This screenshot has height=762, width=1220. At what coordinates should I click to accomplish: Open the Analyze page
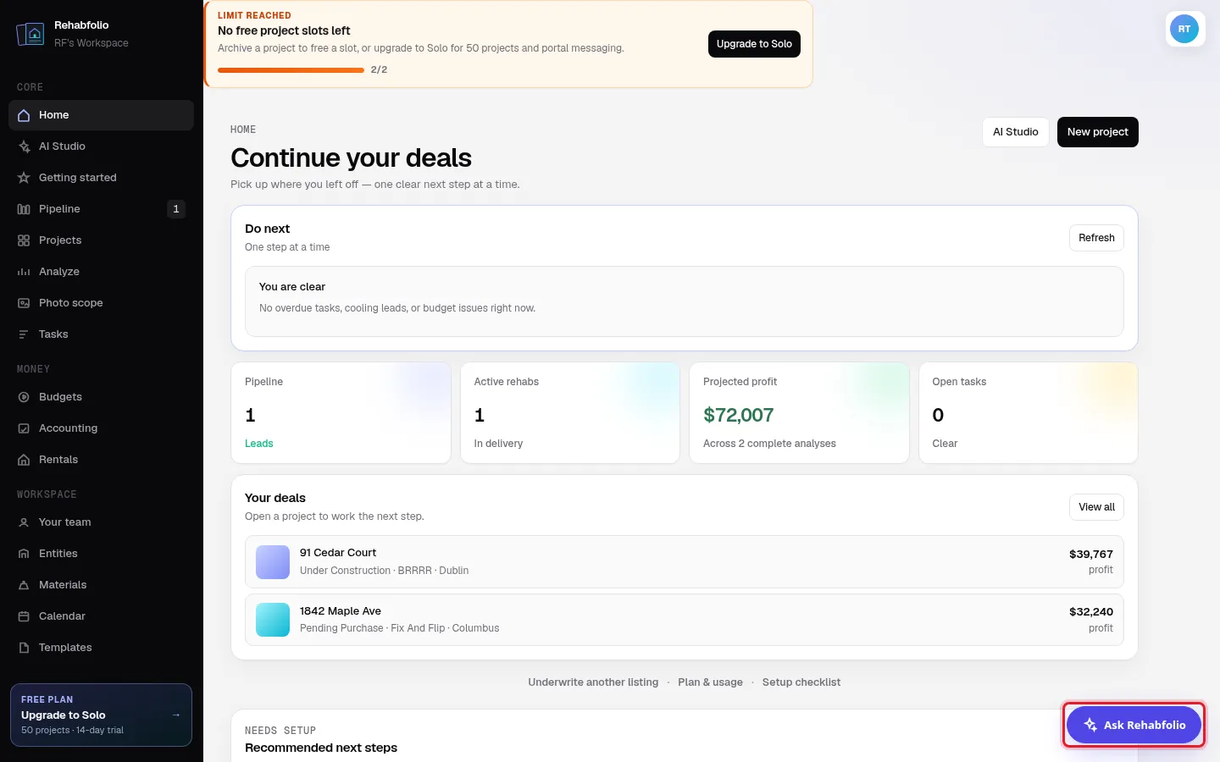[101, 272]
